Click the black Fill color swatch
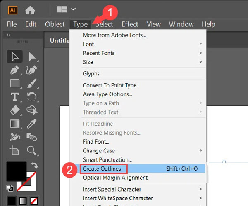The height and width of the screenshot is (206, 248). point(17,171)
